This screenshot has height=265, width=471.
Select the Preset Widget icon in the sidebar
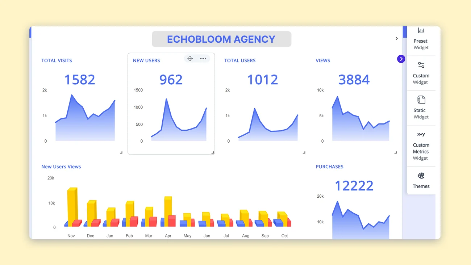[x=421, y=31]
